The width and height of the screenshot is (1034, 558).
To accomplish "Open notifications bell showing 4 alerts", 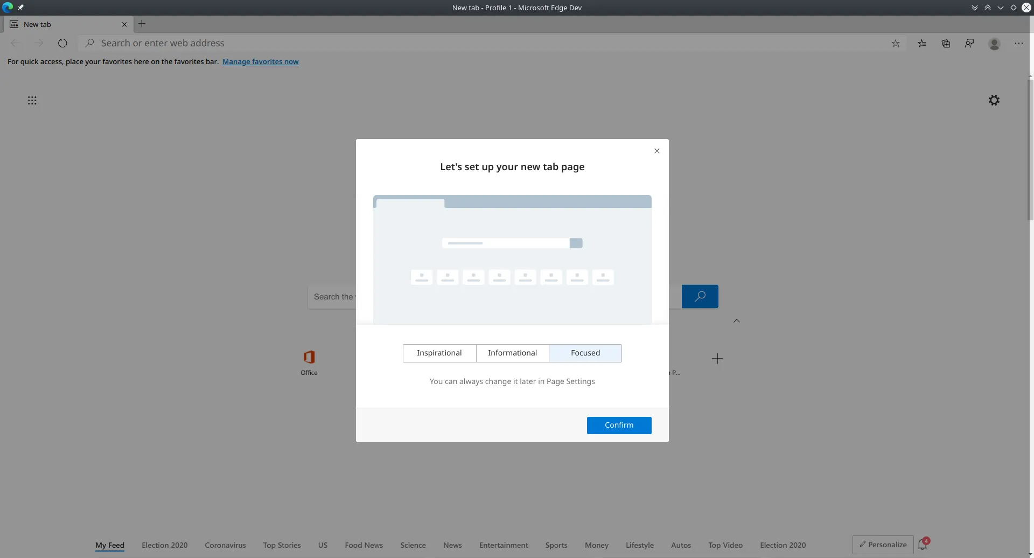I will pyautogui.click(x=923, y=545).
